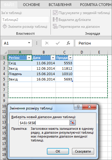112x160 pixels.
Task: Select row 6 header
Action: pyautogui.click(x=4, y=85)
